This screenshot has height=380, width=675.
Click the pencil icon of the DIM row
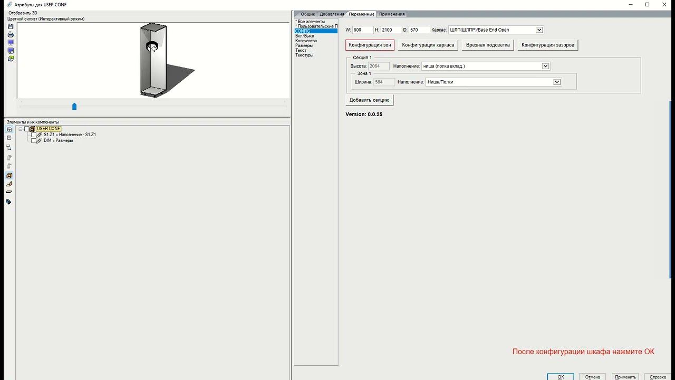tap(40, 140)
